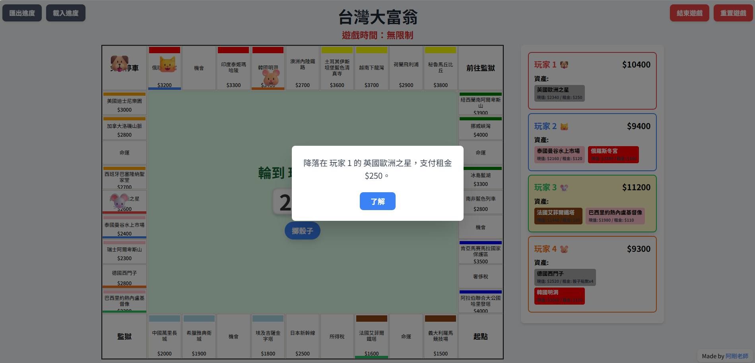The height and width of the screenshot is (363, 755).
Task: Click Player 4's hamster avatar icon
Action: pos(565,249)
